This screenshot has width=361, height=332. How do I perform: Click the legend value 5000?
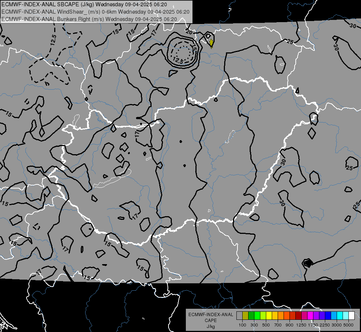click(x=348, y=325)
